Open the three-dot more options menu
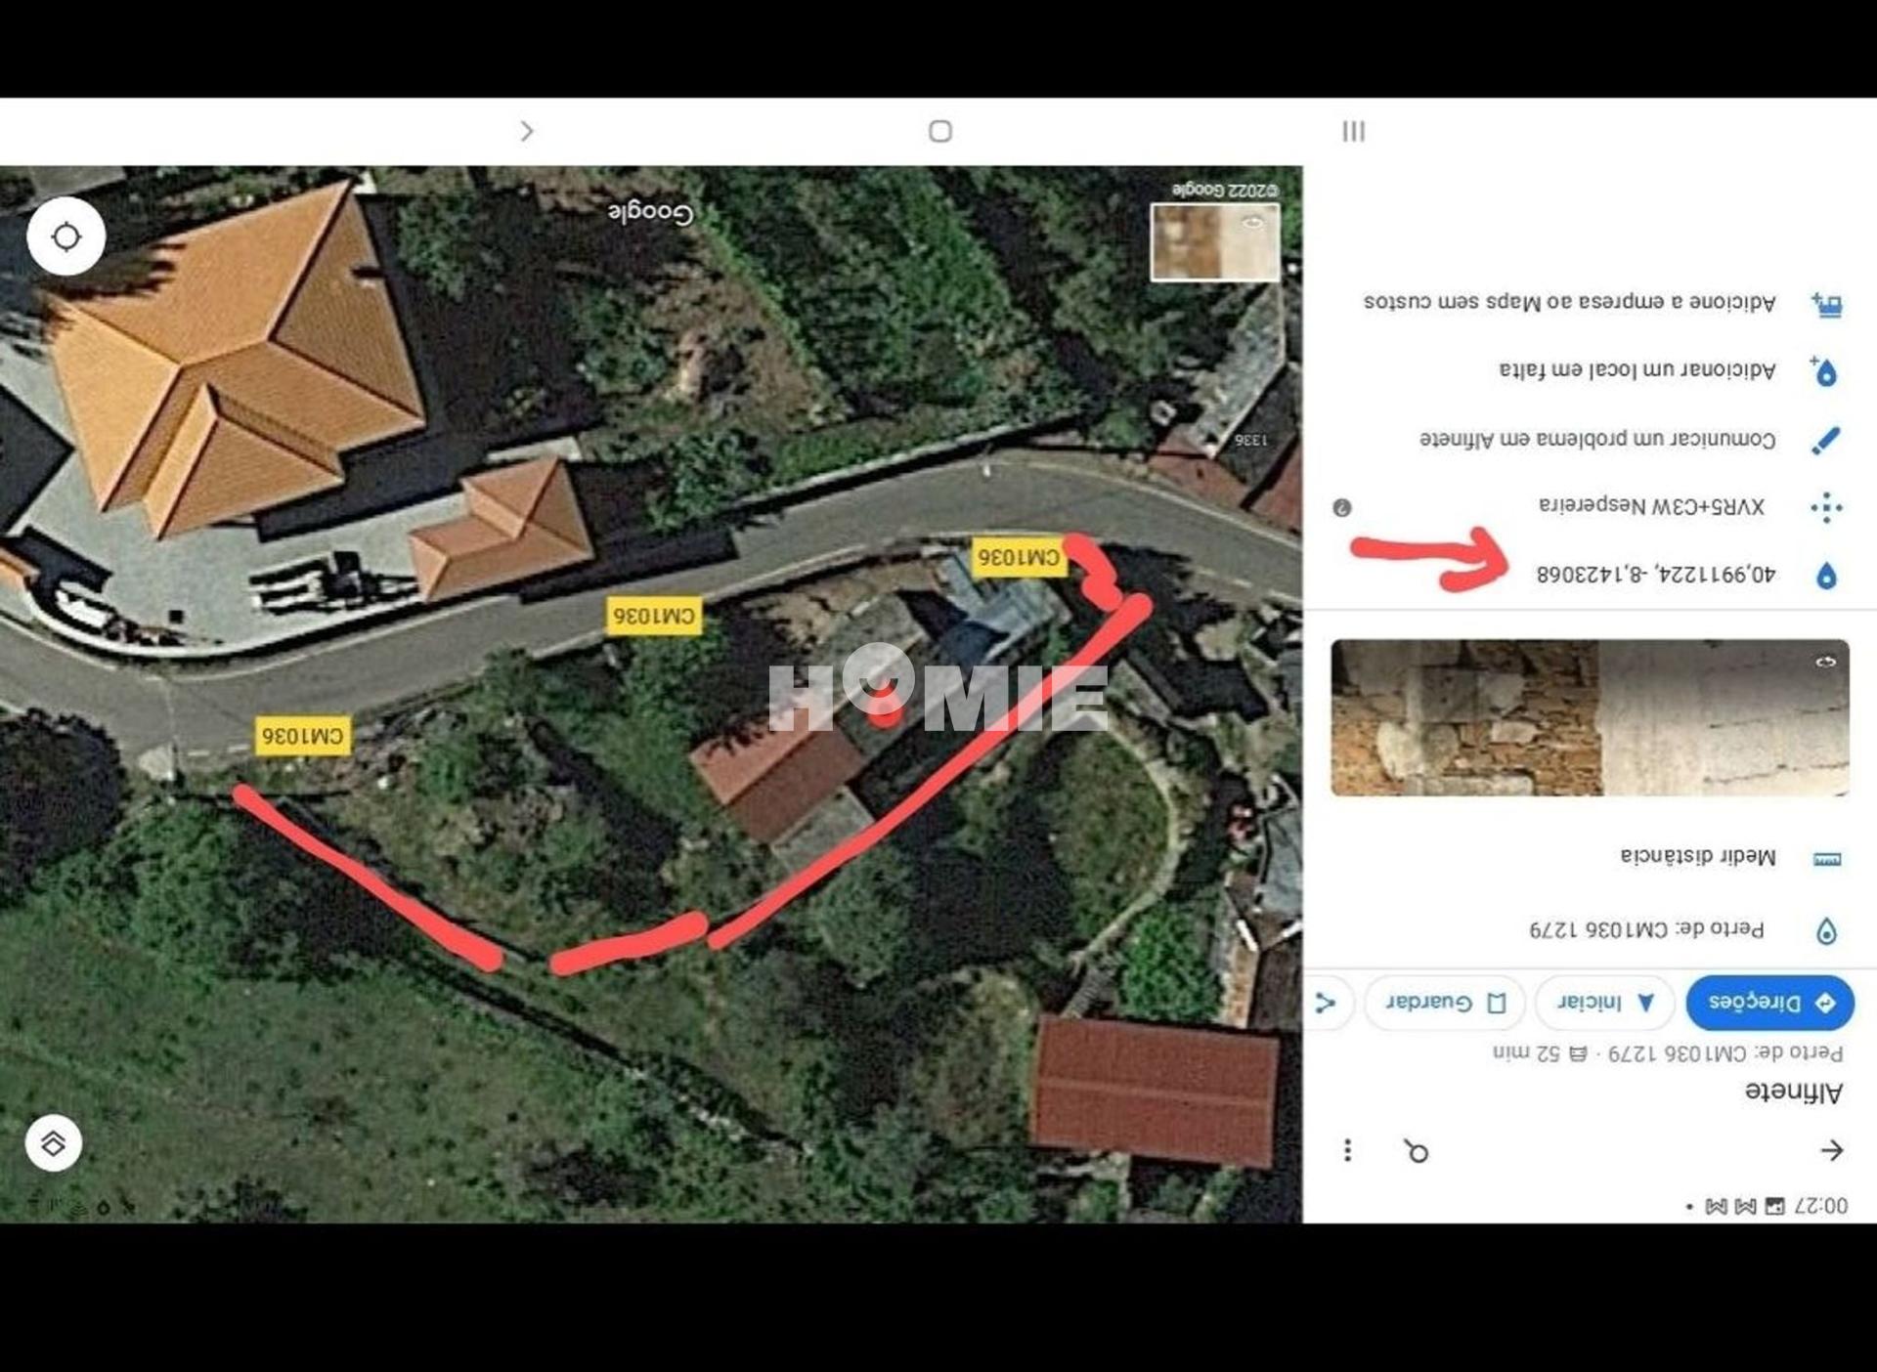This screenshot has height=1372, width=1877. pyautogui.click(x=1347, y=1150)
